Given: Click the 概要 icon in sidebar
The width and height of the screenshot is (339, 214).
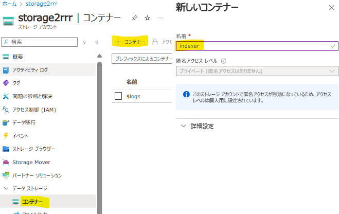Looking at the screenshot, I should 6,57.
